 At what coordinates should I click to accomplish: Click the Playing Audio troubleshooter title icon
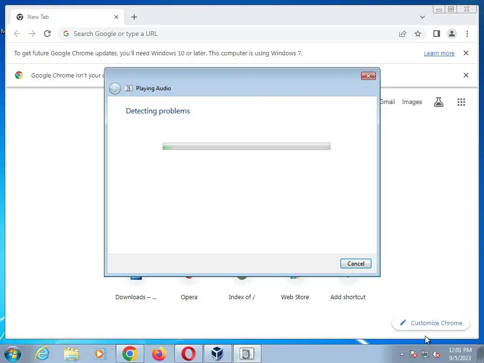click(x=129, y=88)
